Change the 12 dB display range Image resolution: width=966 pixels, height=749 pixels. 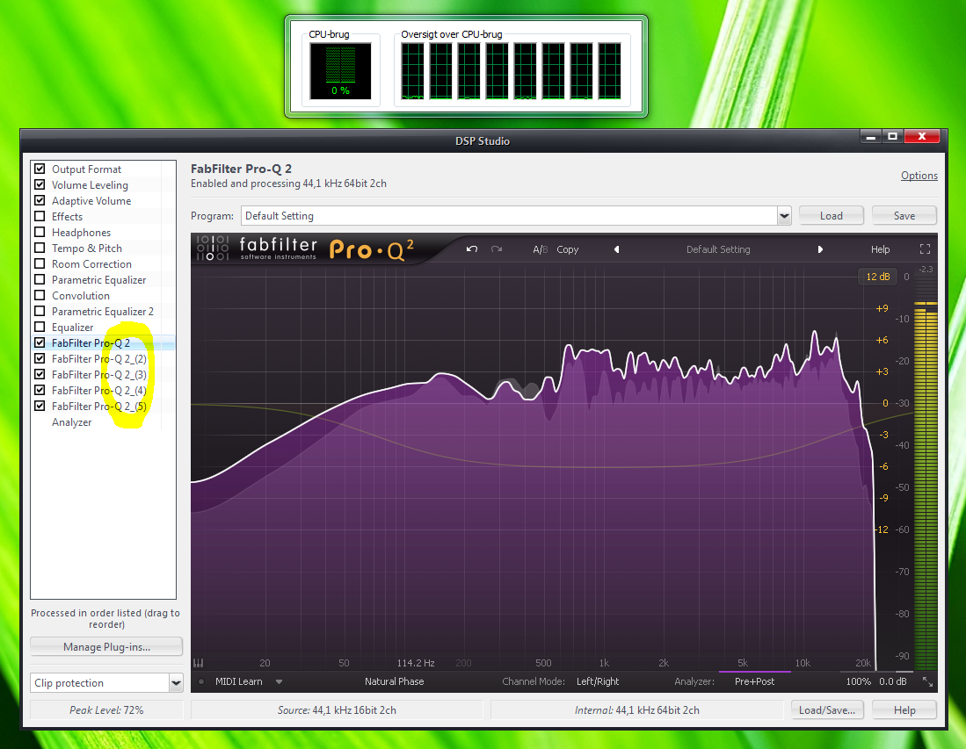tap(878, 277)
